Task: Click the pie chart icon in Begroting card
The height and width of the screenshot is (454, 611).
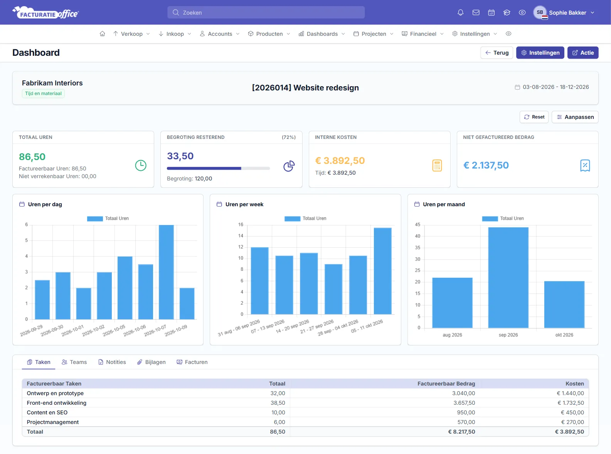Action: pyautogui.click(x=289, y=166)
